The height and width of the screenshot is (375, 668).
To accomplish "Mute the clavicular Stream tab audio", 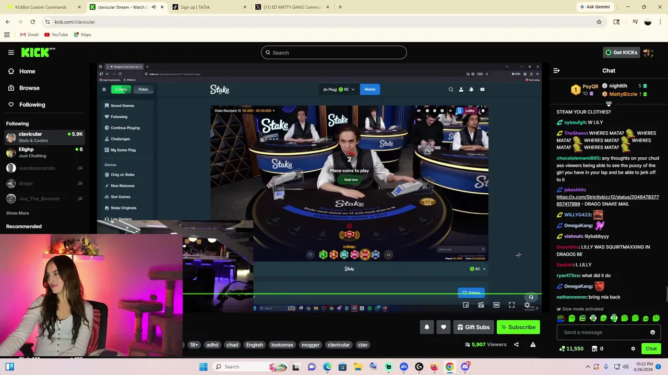I will pyautogui.click(x=153, y=7).
